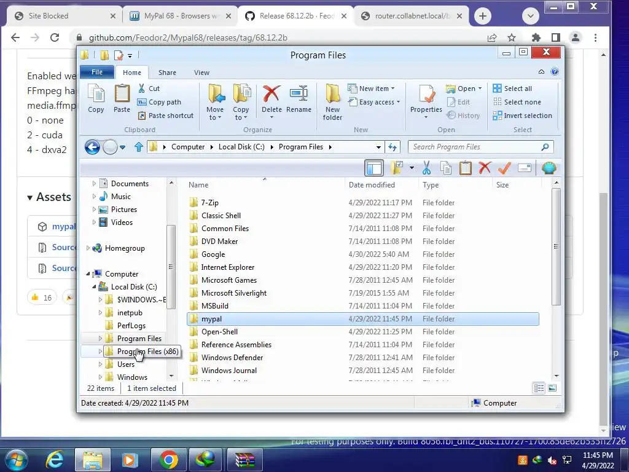Click Copy path in Clipboard group
This screenshot has width=629, height=472.
click(x=159, y=102)
